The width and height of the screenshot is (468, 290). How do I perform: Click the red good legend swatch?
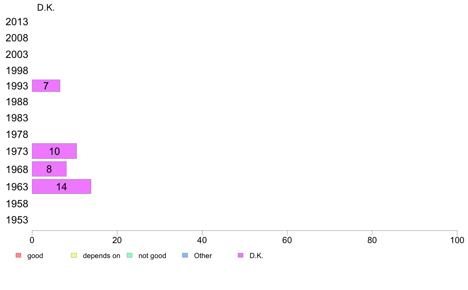[19, 255]
